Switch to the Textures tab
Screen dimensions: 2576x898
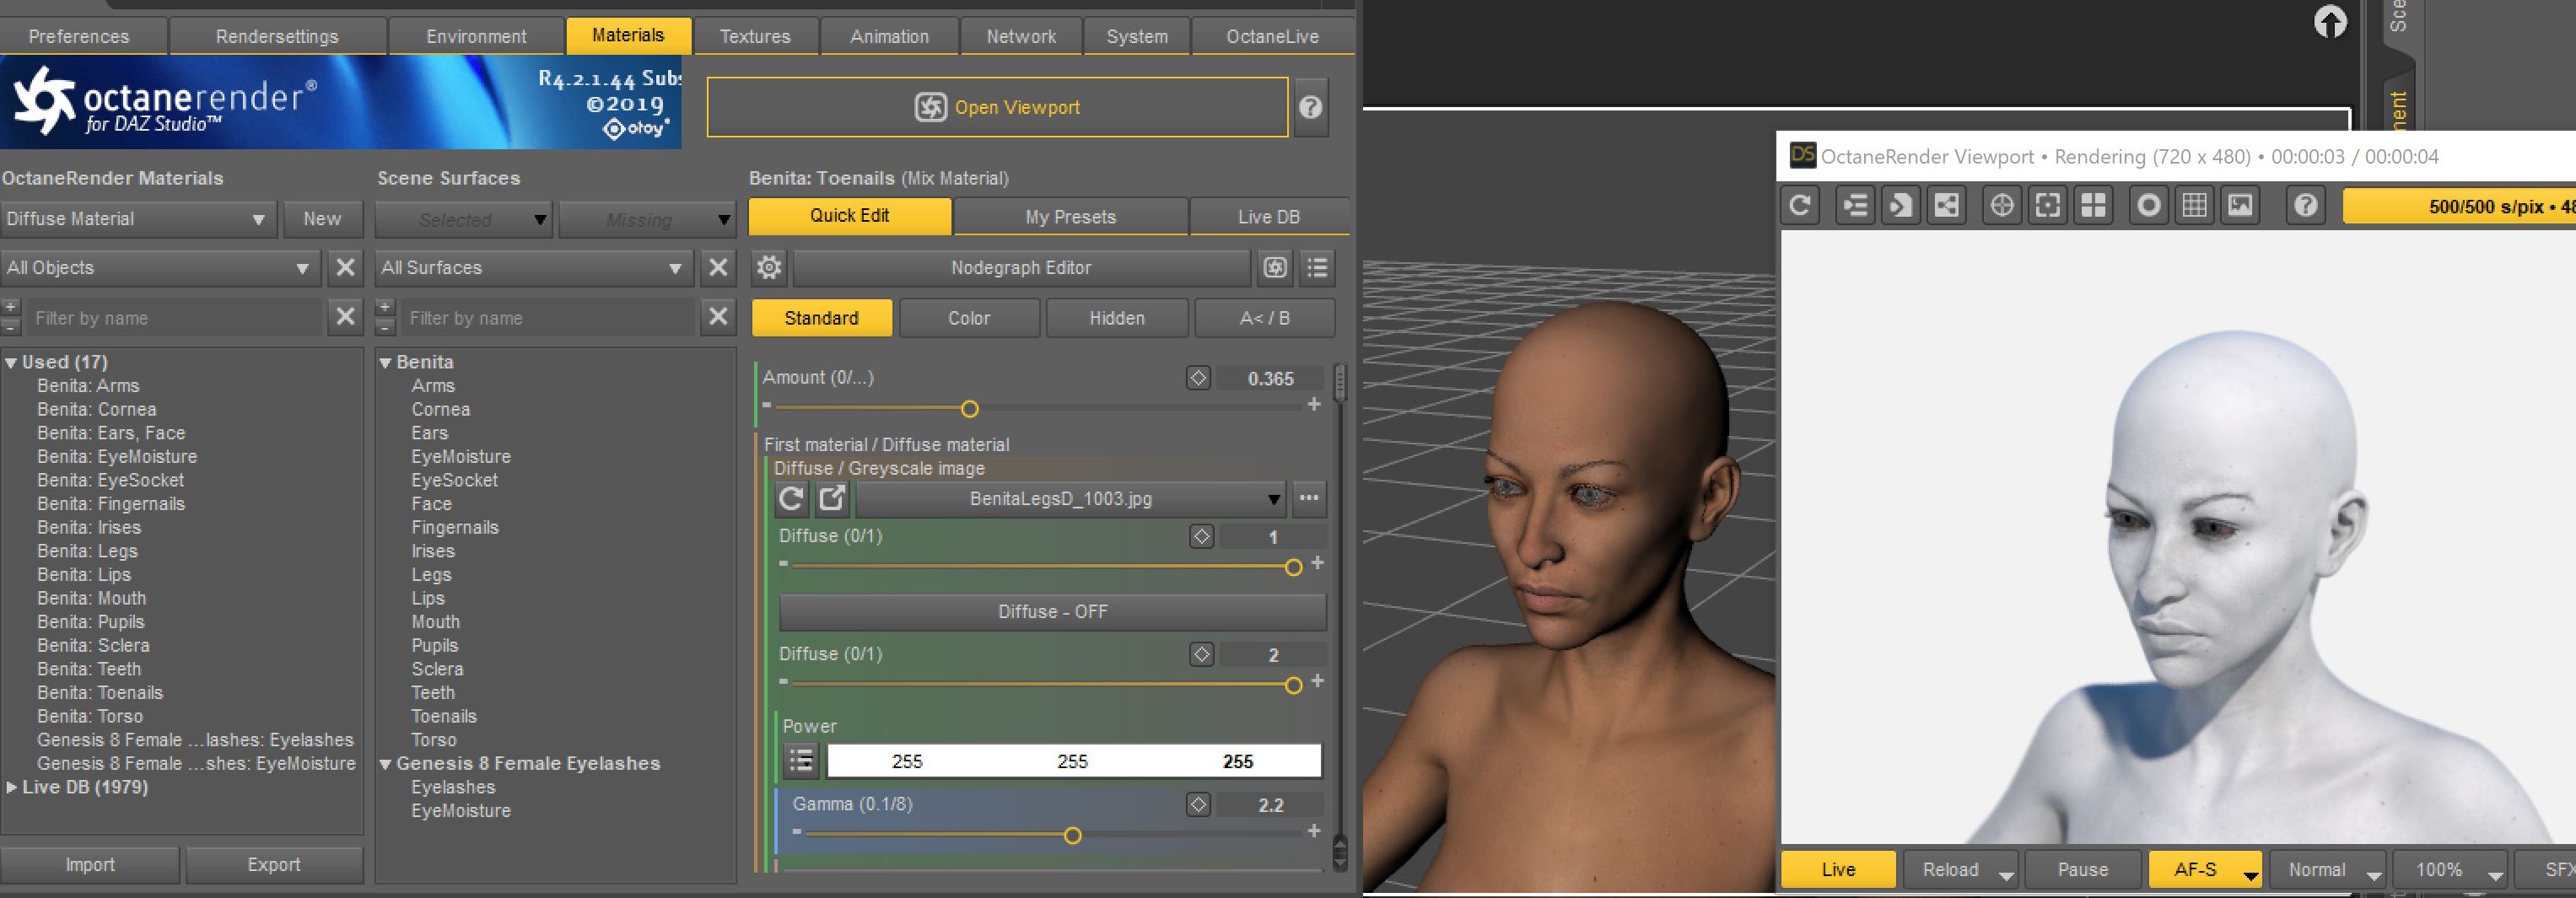755,36
